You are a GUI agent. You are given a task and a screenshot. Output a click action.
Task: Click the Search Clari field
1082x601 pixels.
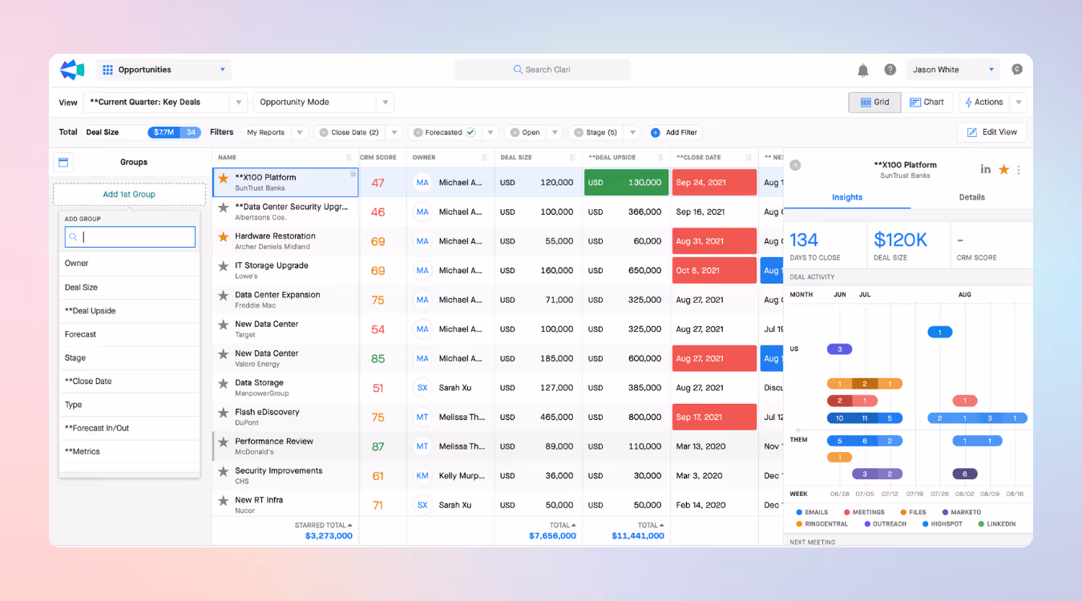tap(543, 70)
